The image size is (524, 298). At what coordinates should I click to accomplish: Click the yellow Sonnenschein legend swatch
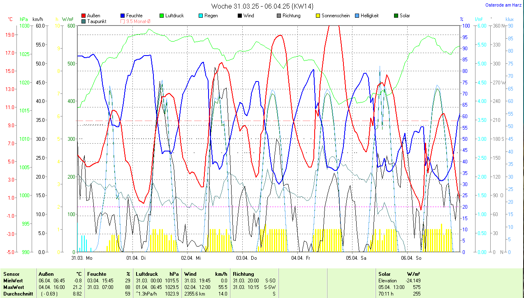point(318,16)
